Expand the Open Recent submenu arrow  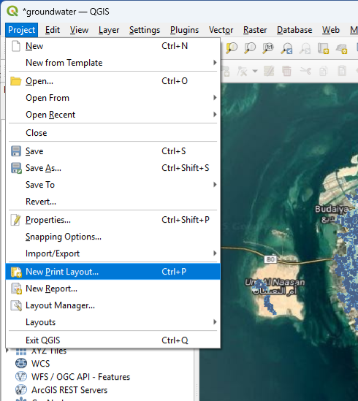coord(215,115)
